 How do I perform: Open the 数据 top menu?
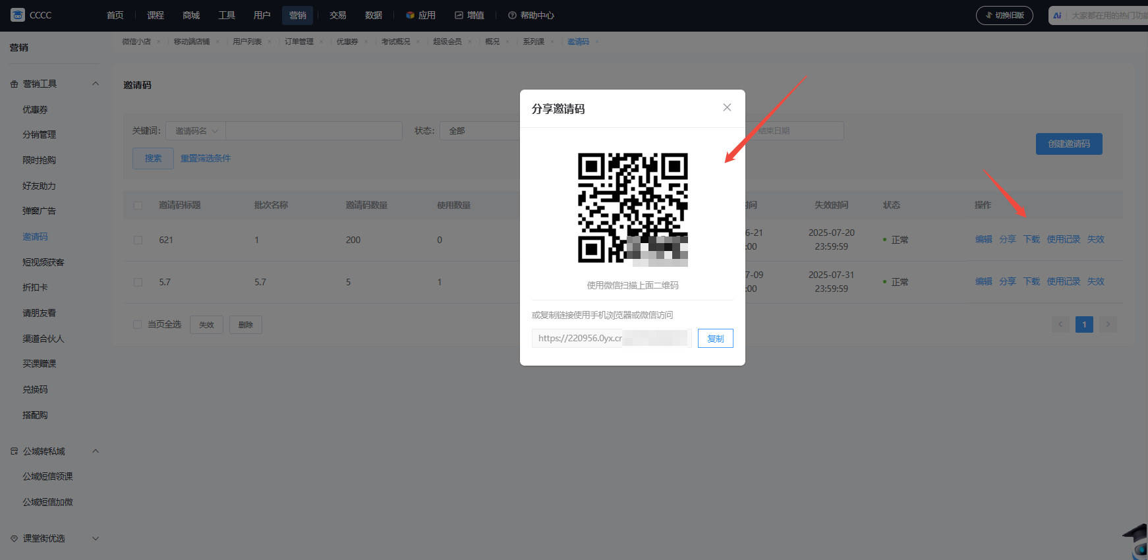[374, 15]
